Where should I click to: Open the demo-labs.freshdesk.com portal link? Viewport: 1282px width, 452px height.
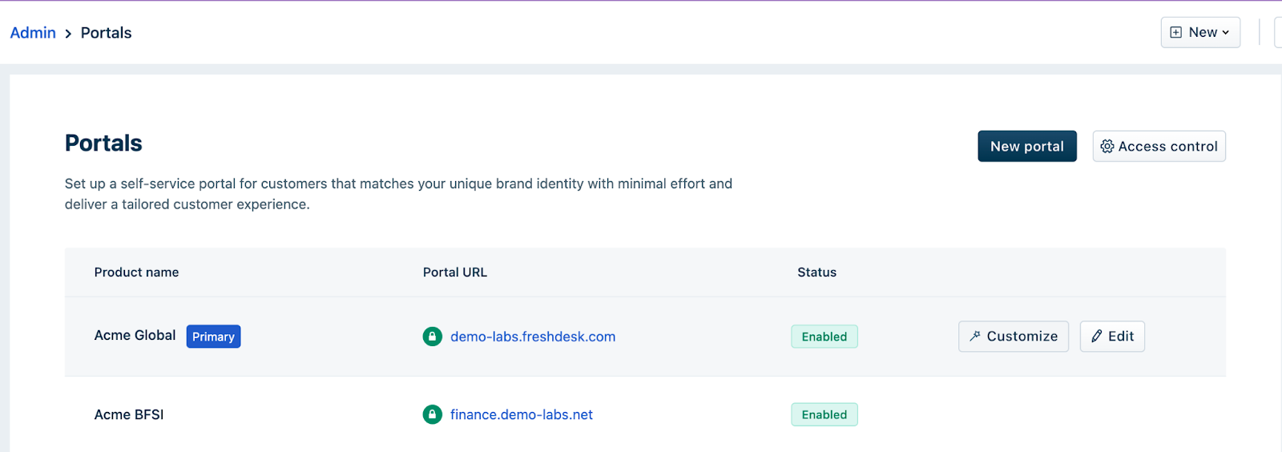pos(532,337)
